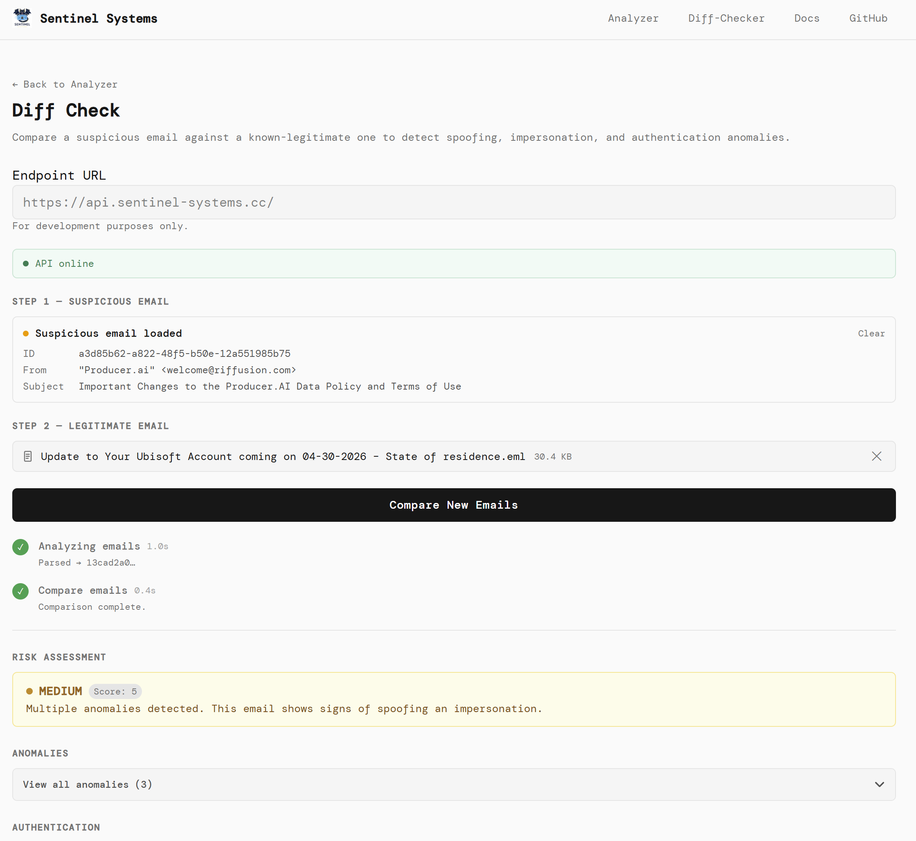Click Back to Analyzer link
Screen dimensions: 916x841
pos(65,84)
